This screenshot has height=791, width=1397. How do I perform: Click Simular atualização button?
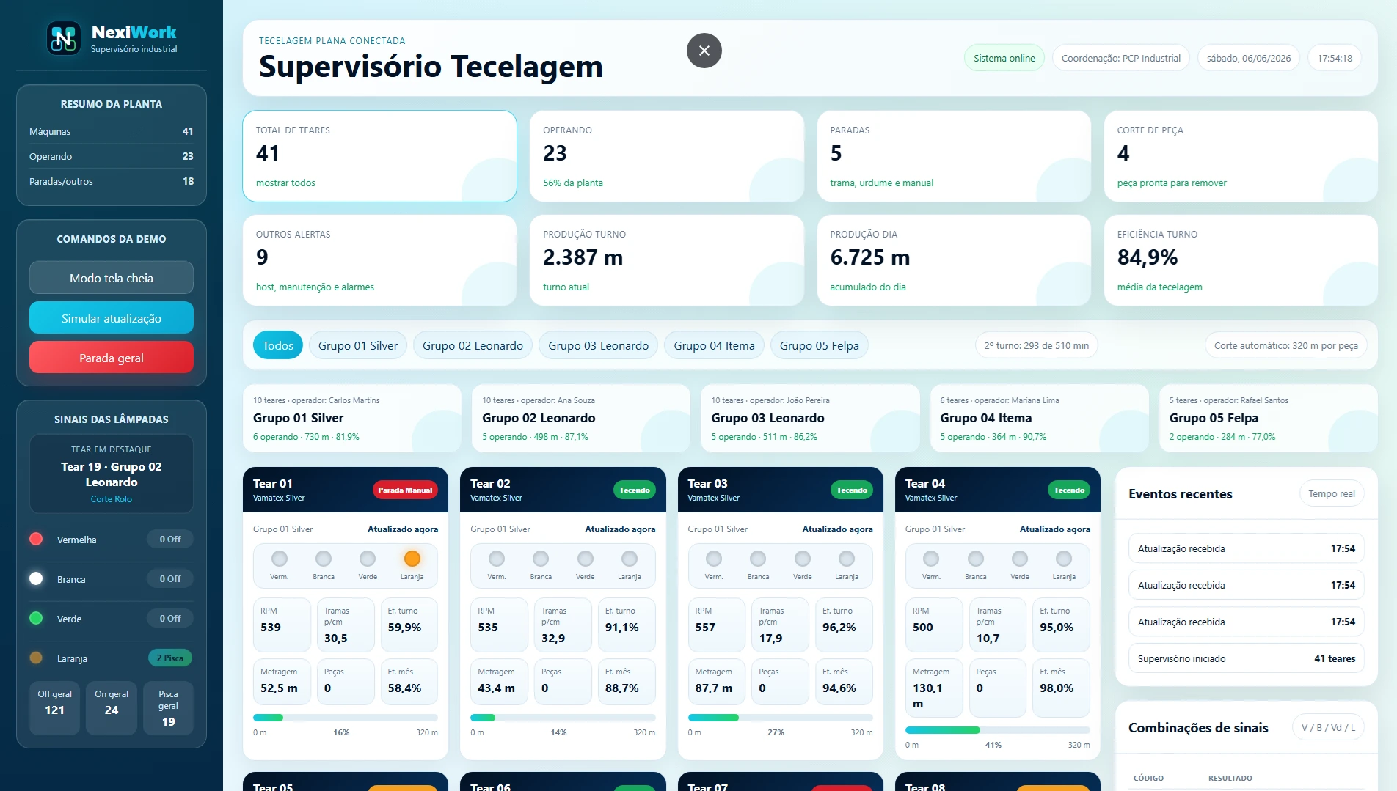[112, 318]
